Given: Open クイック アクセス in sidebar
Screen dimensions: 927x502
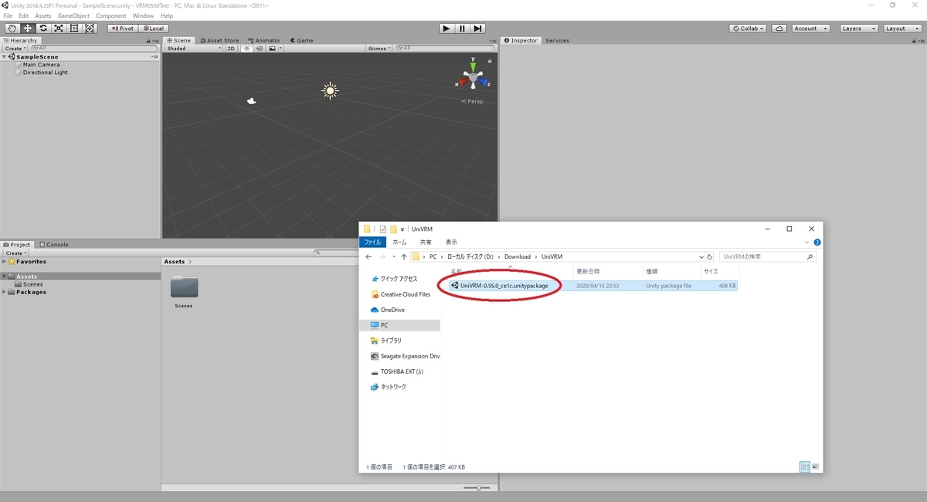Looking at the screenshot, I should pos(394,279).
